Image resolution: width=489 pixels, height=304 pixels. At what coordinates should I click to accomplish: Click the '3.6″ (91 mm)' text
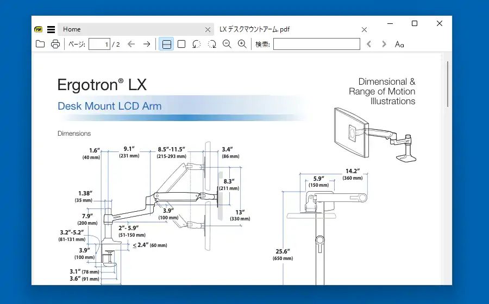[x=85, y=279]
